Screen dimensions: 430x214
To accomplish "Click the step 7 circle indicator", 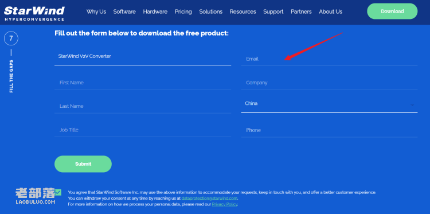I will coord(11,38).
